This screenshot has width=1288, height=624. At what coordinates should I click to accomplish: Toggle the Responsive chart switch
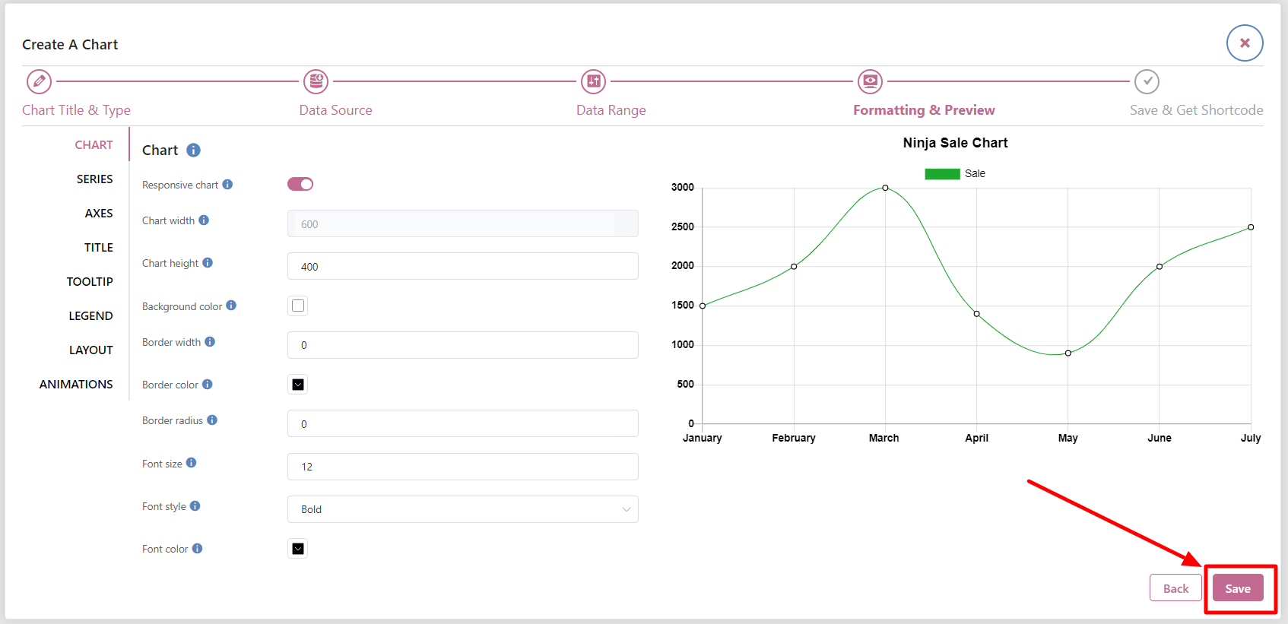pyautogui.click(x=300, y=184)
